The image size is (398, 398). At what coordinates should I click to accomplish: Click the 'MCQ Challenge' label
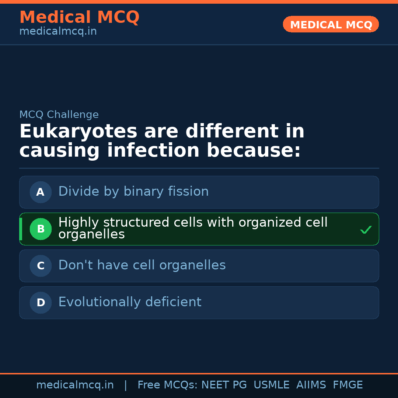coord(59,115)
